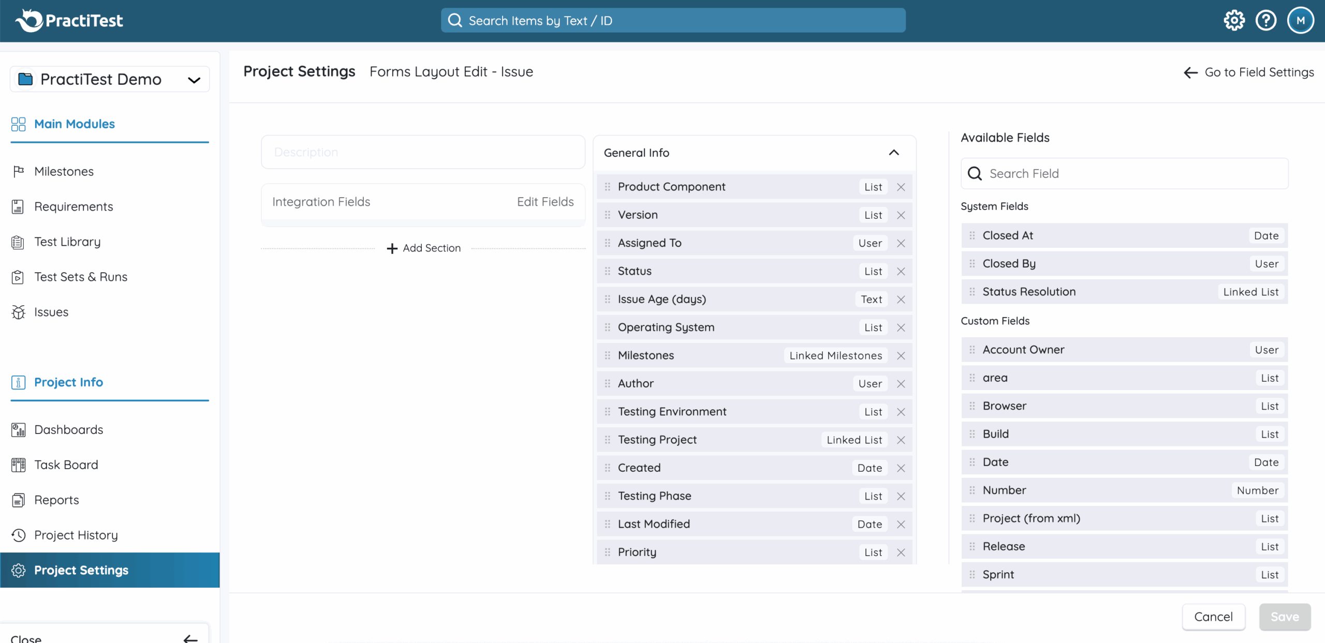The height and width of the screenshot is (643, 1325).
Task: Click the Project History clock icon
Action: (19, 535)
